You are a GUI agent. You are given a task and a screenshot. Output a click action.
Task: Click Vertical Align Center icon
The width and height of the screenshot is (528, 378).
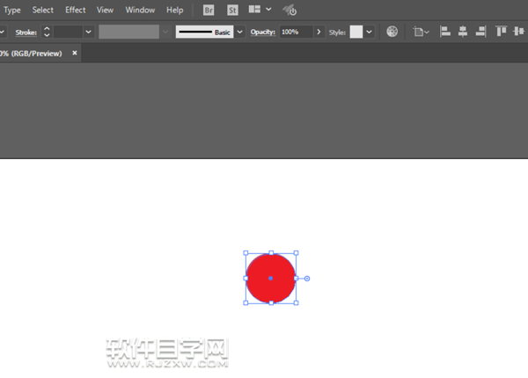(x=519, y=32)
